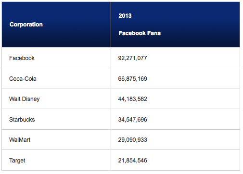This screenshot has height=174, width=243.
Task: Click the word Cola in Coca-Cola
Action: [30, 79]
